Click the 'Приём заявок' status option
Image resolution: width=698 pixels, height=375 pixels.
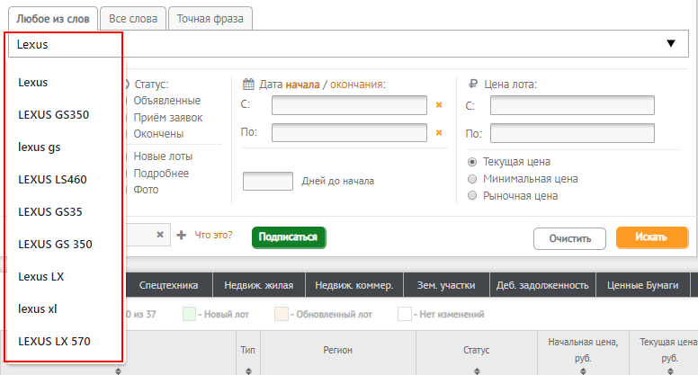[168, 118]
